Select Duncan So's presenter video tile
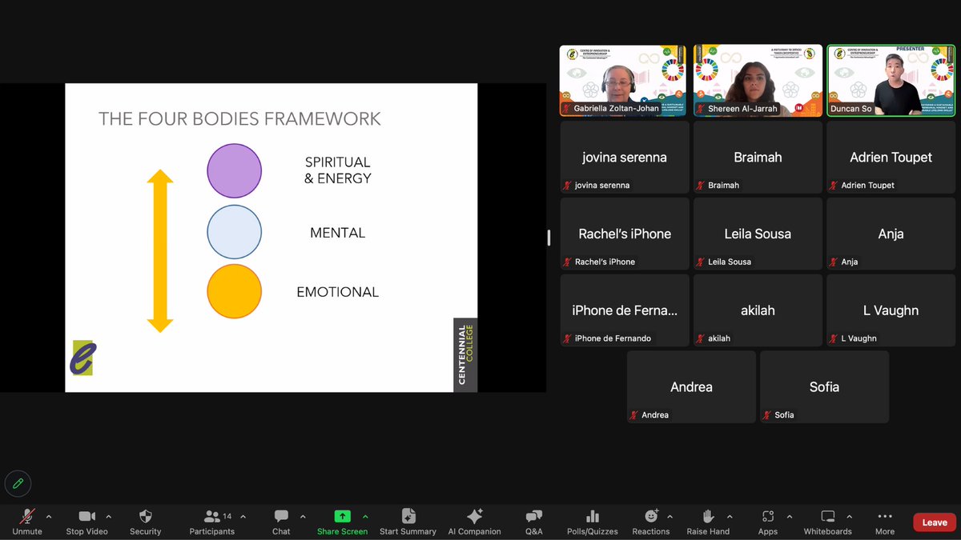 (890, 80)
